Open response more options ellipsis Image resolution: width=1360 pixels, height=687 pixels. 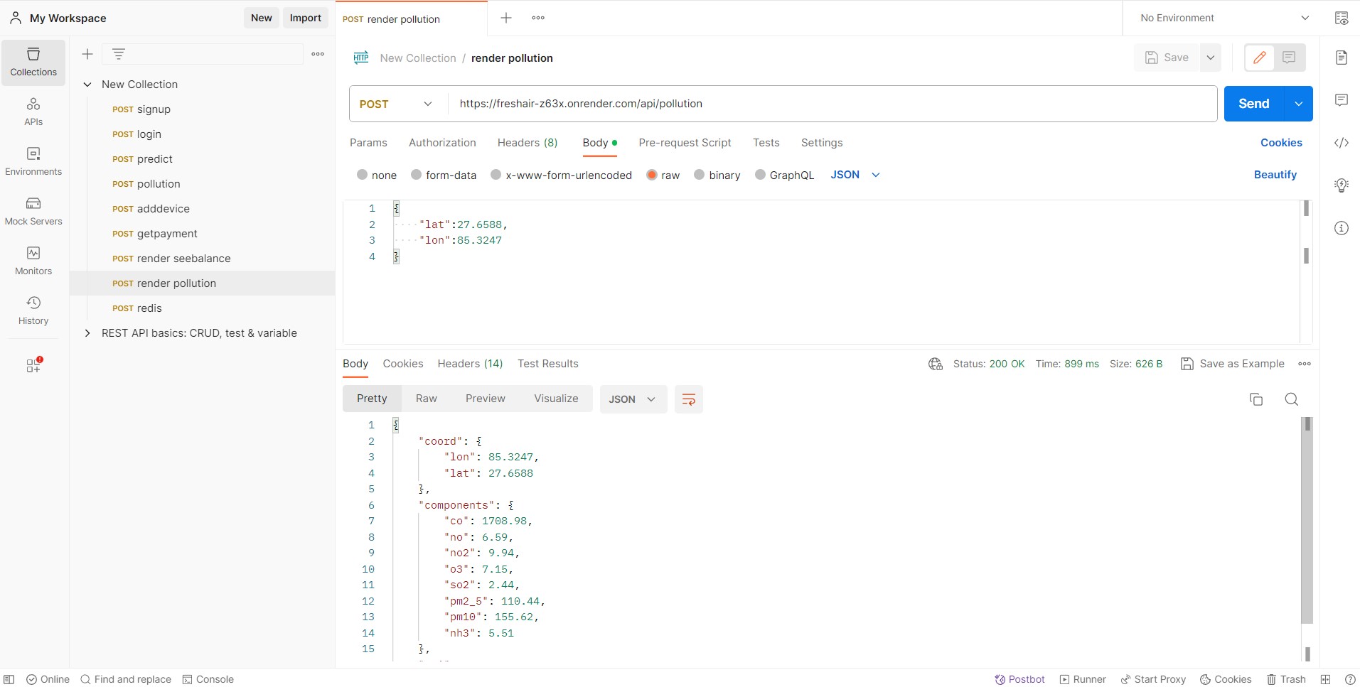point(1305,364)
